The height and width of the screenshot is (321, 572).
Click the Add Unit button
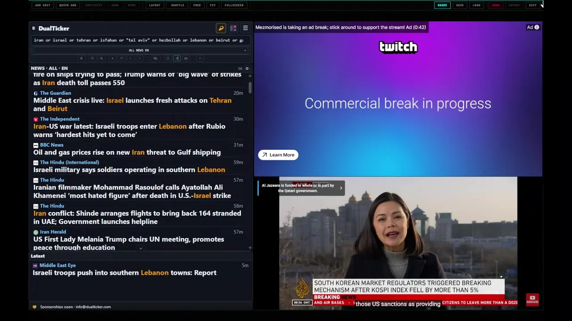pos(42,5)
